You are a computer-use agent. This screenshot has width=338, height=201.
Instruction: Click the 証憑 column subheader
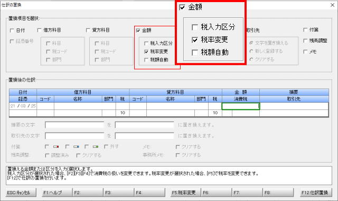pos(23,99)
